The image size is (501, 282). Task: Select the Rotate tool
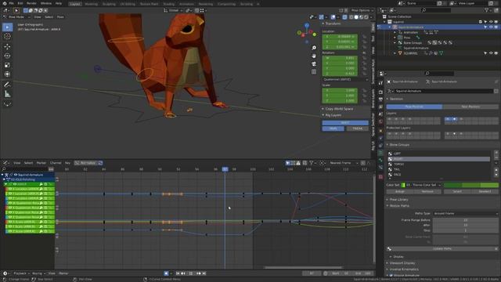7,56
